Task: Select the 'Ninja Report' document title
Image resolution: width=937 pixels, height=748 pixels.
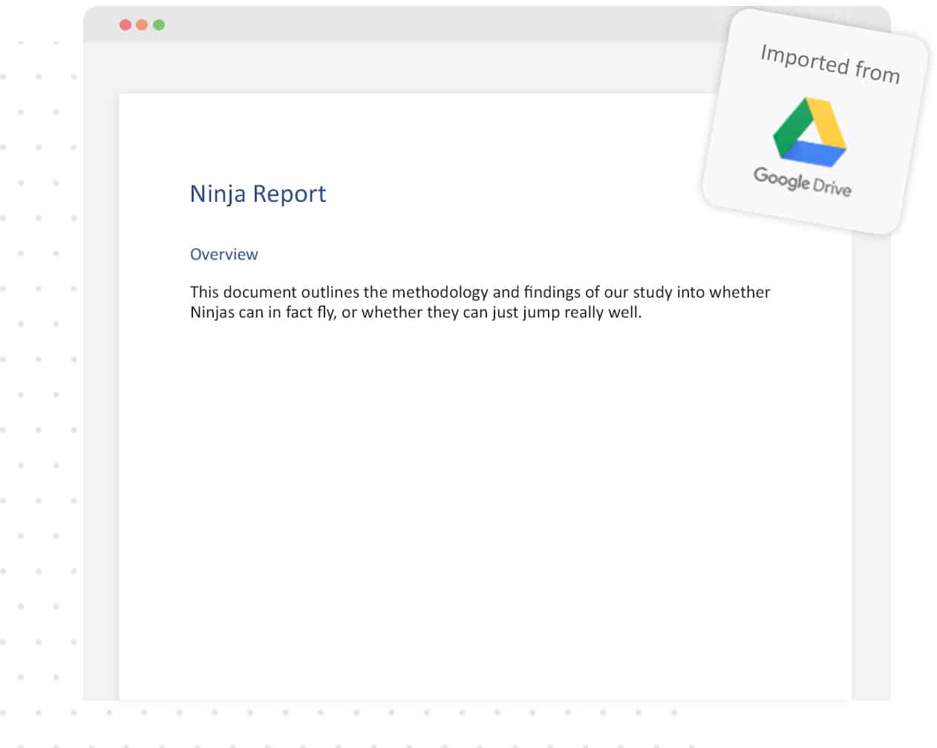Action: (258, 194)
